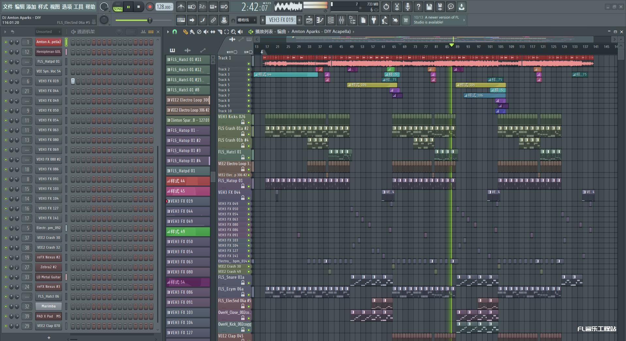Screen dimensions: 626x341
Task: Open the browser view icon
Action: (352, 20)
